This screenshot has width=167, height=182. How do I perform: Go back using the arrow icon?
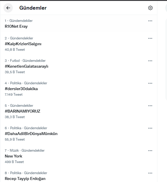click(x=8, y=8)
